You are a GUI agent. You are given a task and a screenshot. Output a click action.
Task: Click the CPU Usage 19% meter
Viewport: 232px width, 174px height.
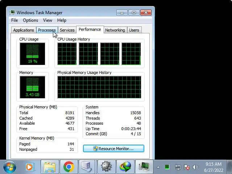pyautogui.click(x=32, y=54)
